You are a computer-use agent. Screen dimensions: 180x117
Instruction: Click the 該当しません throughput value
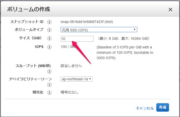(x=71, y=66)
